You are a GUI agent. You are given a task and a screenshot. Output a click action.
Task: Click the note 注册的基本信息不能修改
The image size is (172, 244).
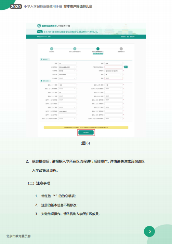pos(59,205)
